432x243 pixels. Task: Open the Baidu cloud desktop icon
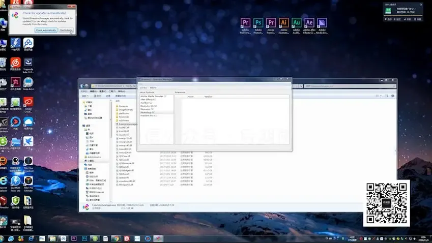(28, 44)
